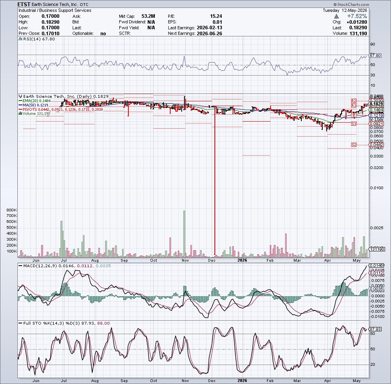Screen dimensions: 391x384
Task: Click the date Tuesday 12-May-2026
Action: click(345, 10)
